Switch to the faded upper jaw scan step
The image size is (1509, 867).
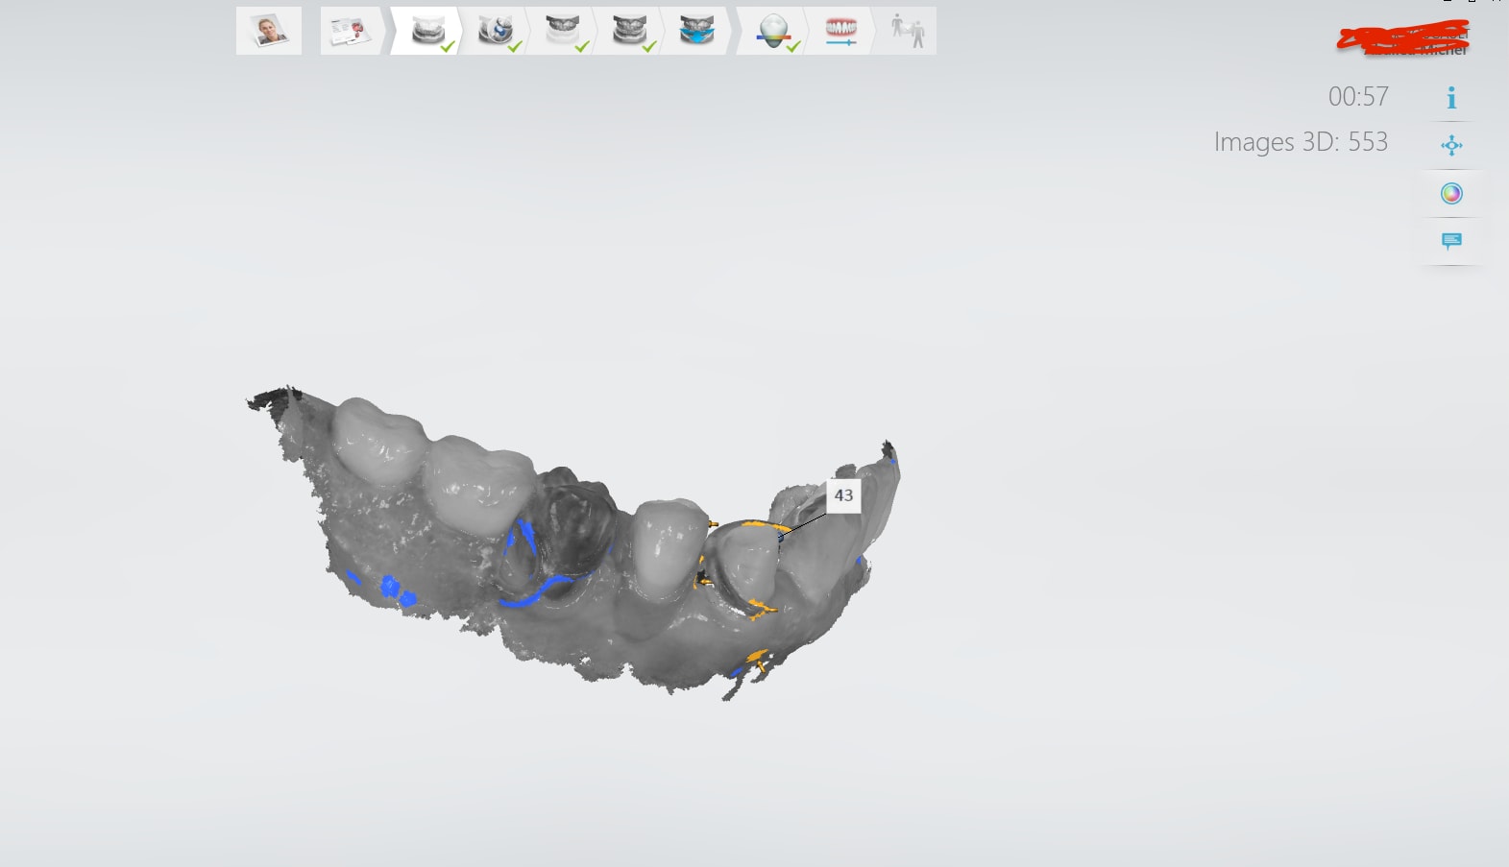click(x=562, y=31)
